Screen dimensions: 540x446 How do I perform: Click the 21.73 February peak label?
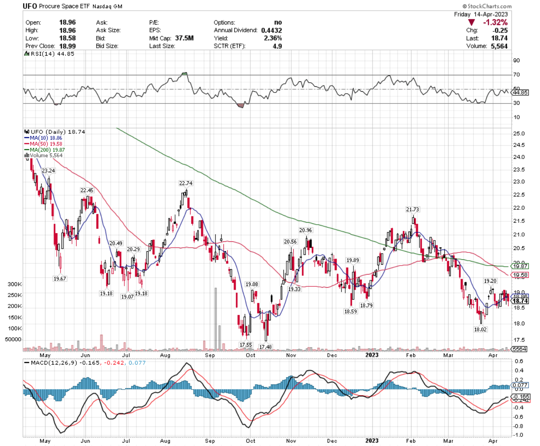pos(412,209)
